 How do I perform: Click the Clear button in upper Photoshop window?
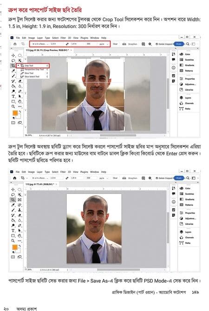pos(115,44)
